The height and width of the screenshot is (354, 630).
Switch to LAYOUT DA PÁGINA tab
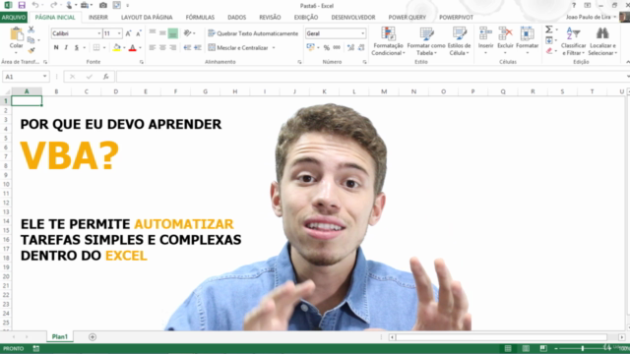tap(147, 18)
